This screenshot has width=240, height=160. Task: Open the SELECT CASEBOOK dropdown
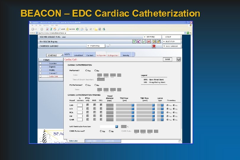[172, 46]
